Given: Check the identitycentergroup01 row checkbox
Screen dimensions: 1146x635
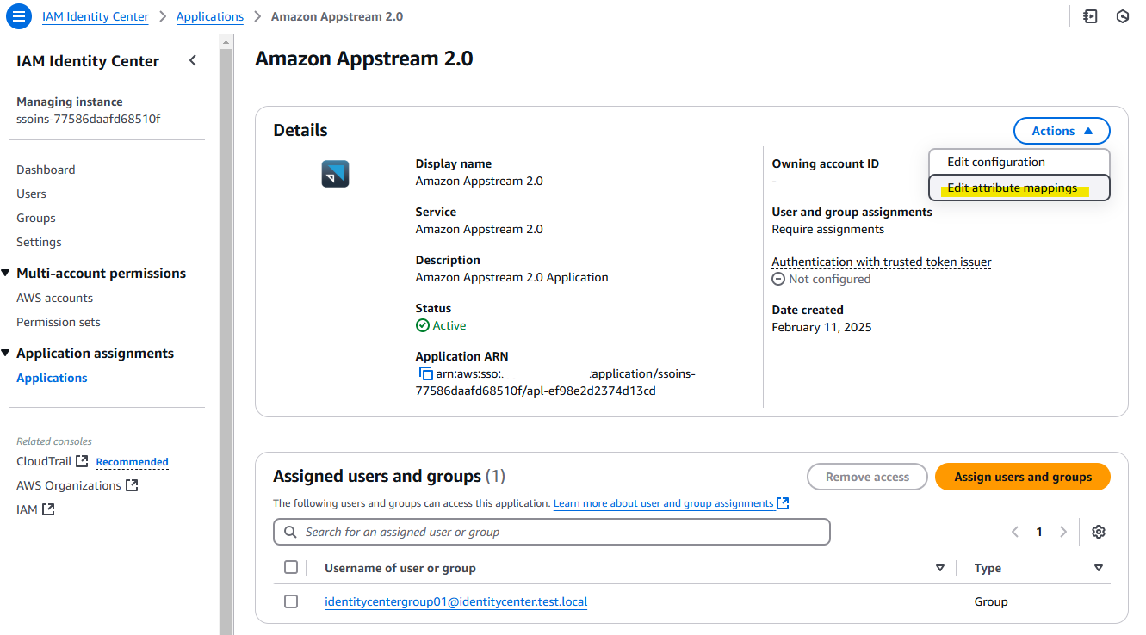Looking at the screenshot, I should pos(291,601).
